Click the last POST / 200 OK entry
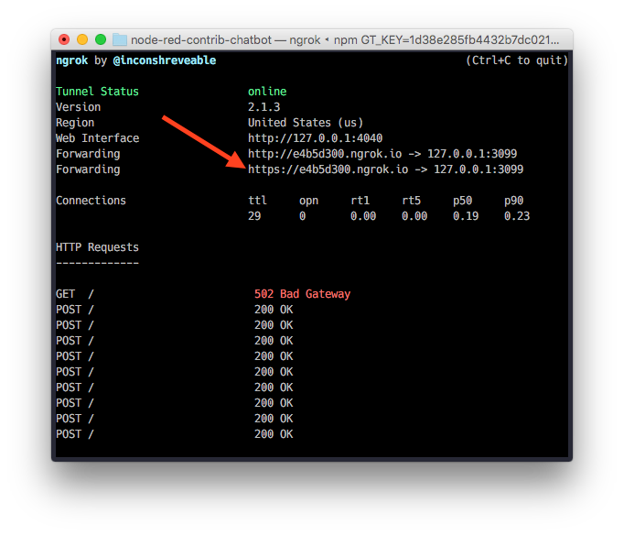This screenshot has width=624, height=535. [x=175, y=434]
